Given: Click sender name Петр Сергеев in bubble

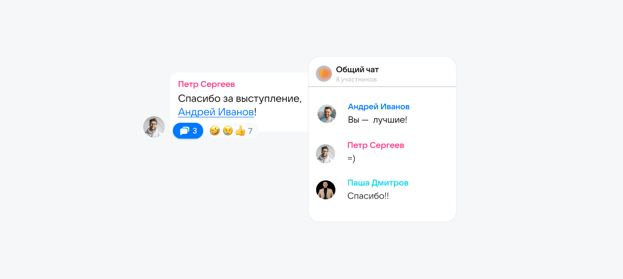Looking at the screenshot, I should click(206, 84).
